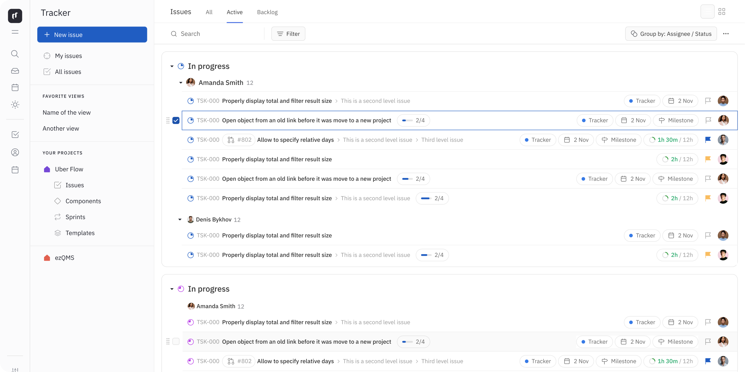This screenshot has height=372, width=745.
Task: Click the blue priority flag on #802 issue
Action: (x=708, y=140)
